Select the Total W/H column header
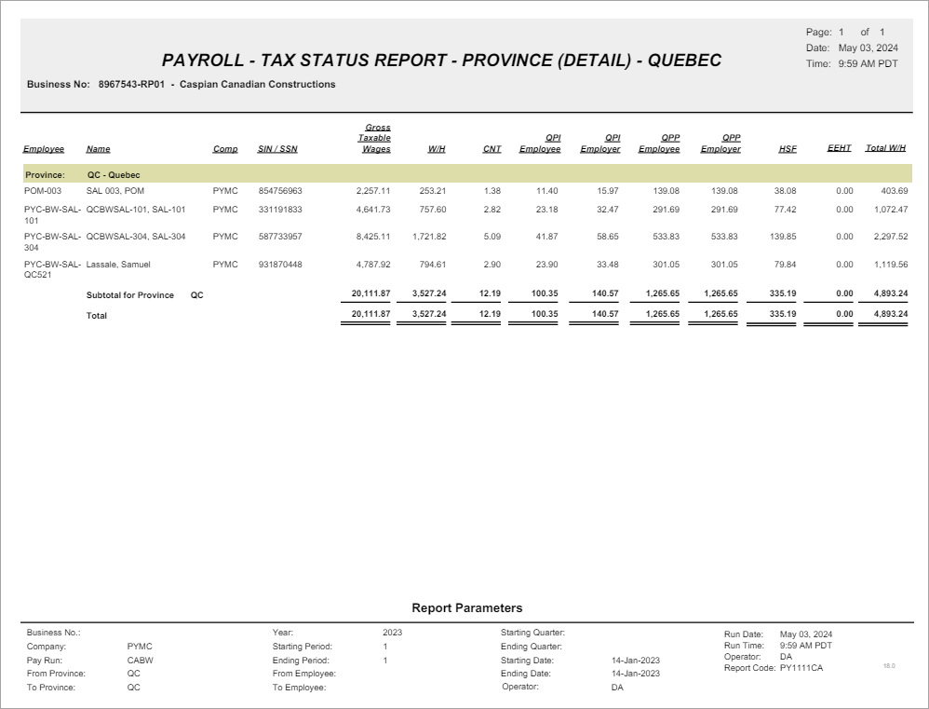Image resolution: width=929 pixels, height=709 pixels. click(885, 149)
